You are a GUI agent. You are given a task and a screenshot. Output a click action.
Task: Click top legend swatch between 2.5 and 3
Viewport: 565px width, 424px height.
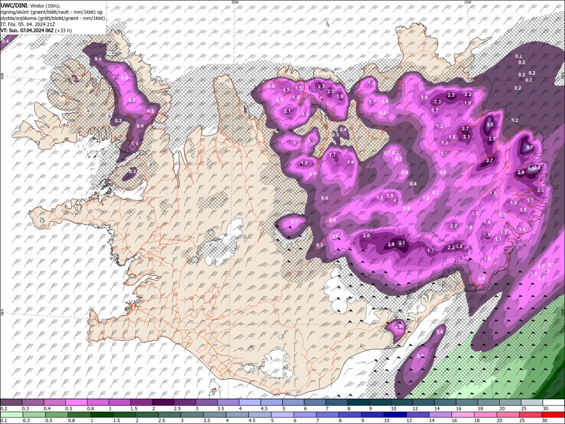pos(185,402)
